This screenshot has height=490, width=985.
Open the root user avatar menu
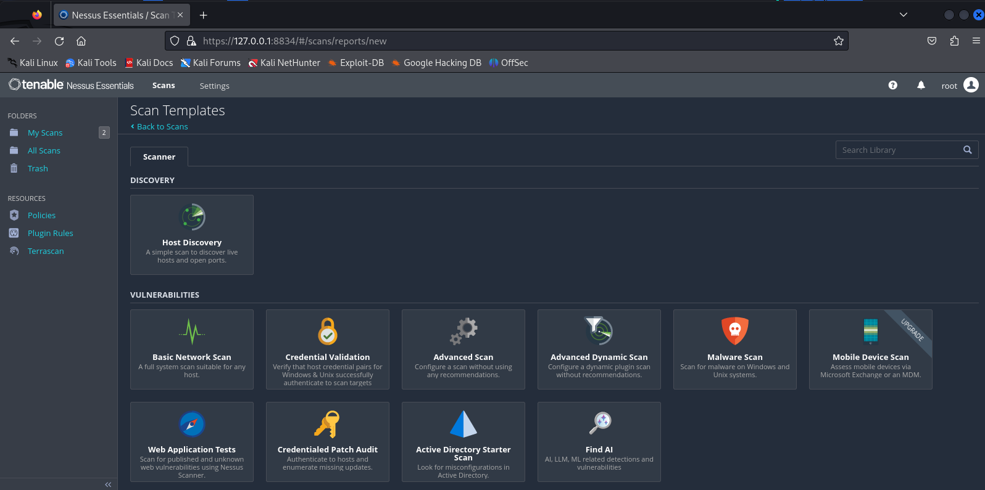coord(971,85)
